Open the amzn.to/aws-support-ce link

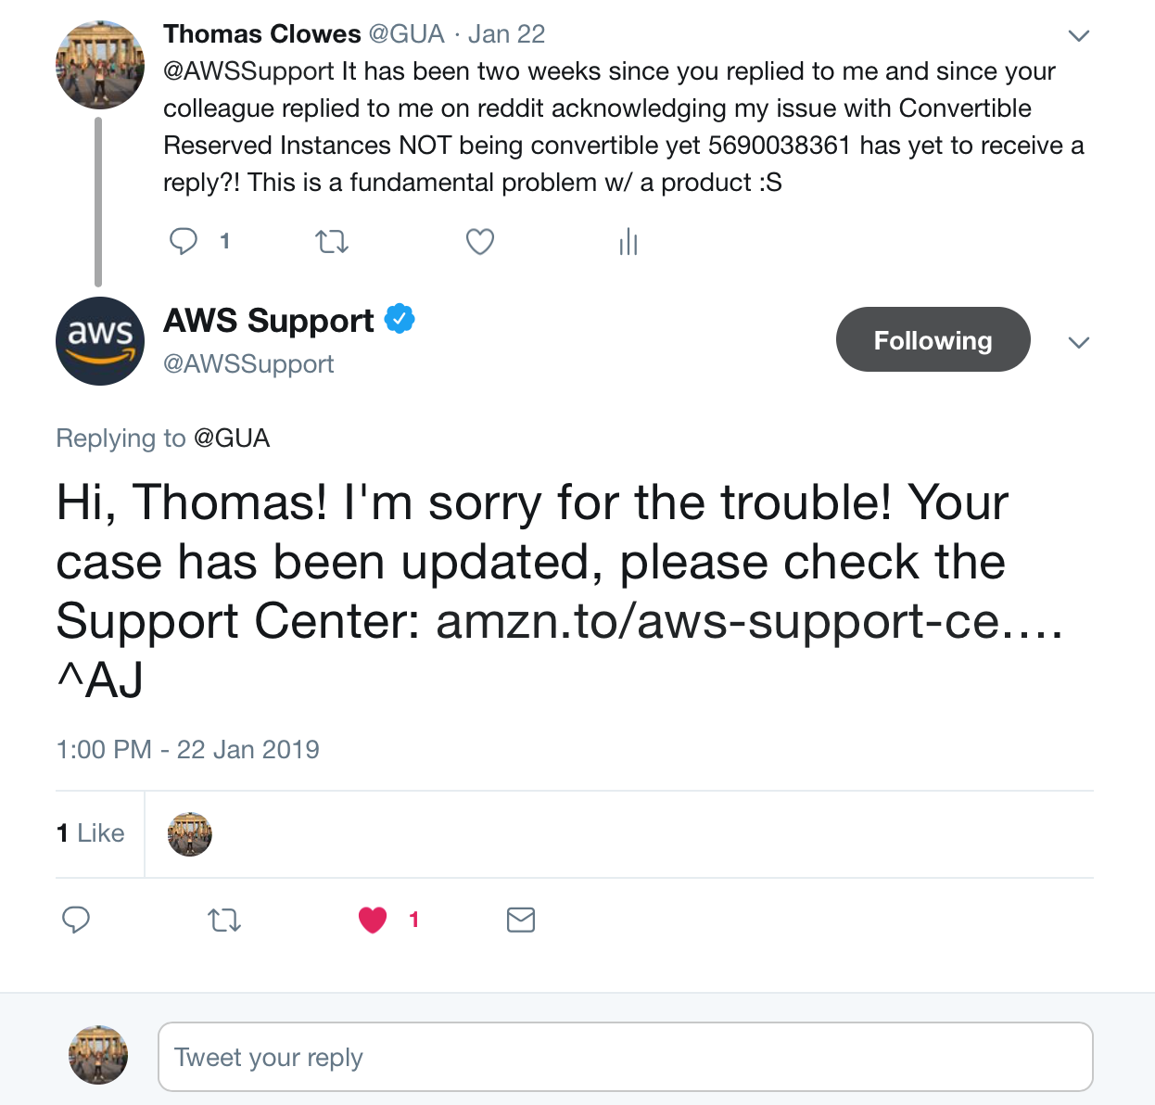tap(749, 621)
